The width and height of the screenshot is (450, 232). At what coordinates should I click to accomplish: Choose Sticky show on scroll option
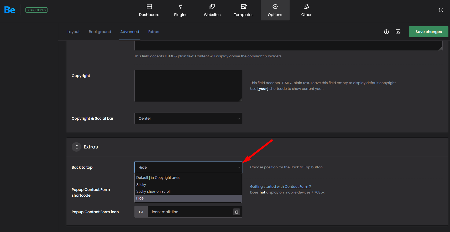pos(188,191)
